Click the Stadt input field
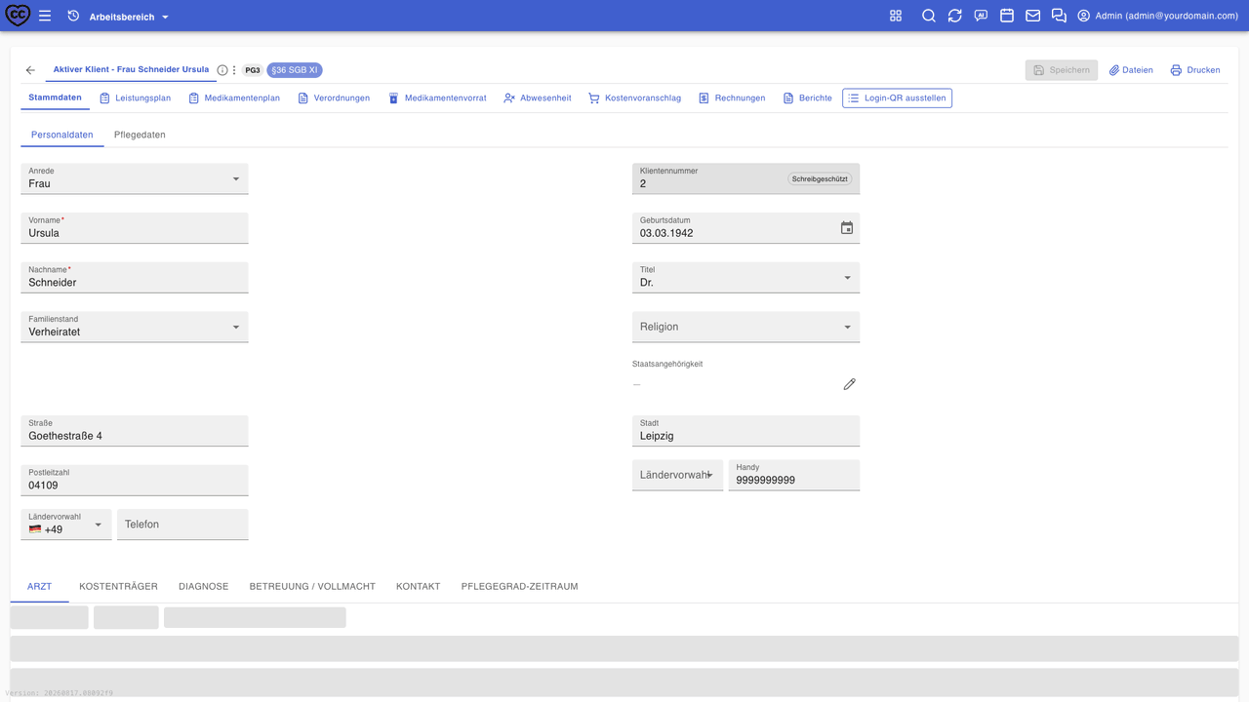 point(745,431)
